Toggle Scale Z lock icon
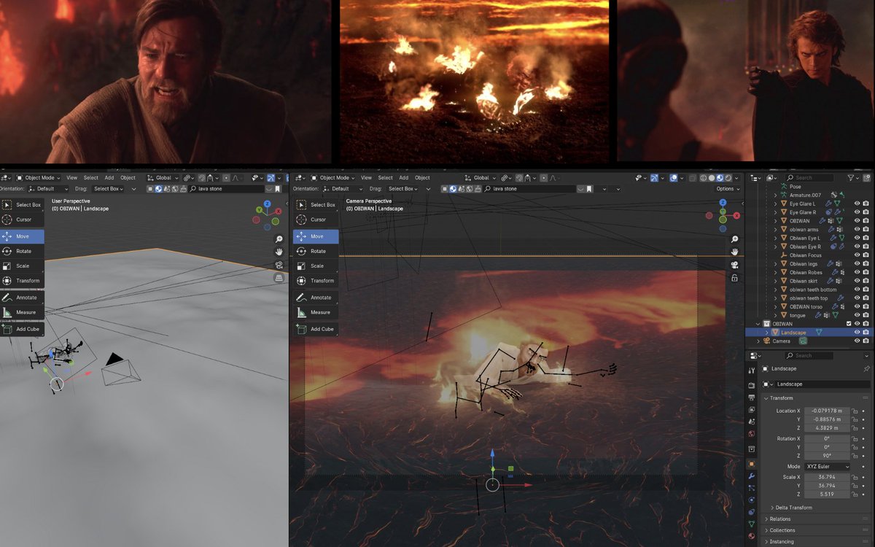 (854, 494)
